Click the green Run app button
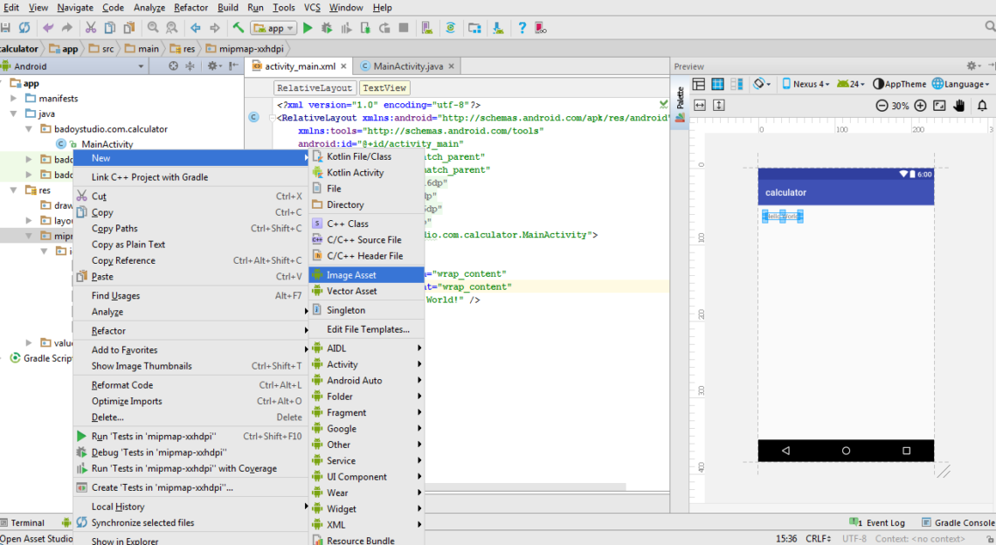The image size is (996, 545). (x=308, y=28)
